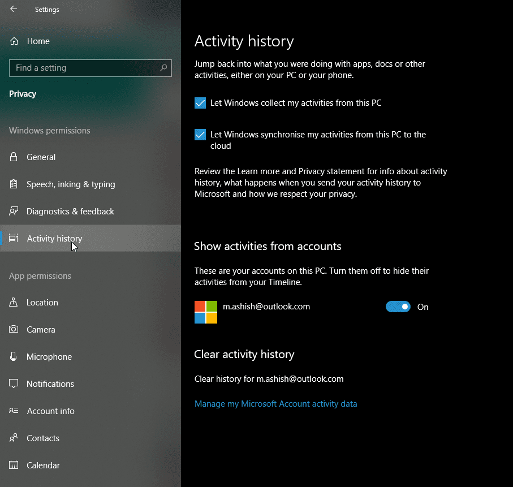Screen dimensions: 513x487
Task: Uncheck synchronise activities to the cloud
Action: pos(200,135)
